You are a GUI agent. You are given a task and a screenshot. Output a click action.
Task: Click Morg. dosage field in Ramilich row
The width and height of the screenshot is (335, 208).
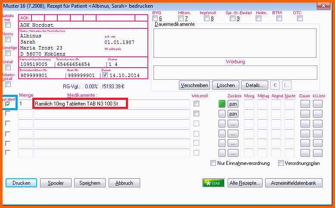tap(249, 104)
